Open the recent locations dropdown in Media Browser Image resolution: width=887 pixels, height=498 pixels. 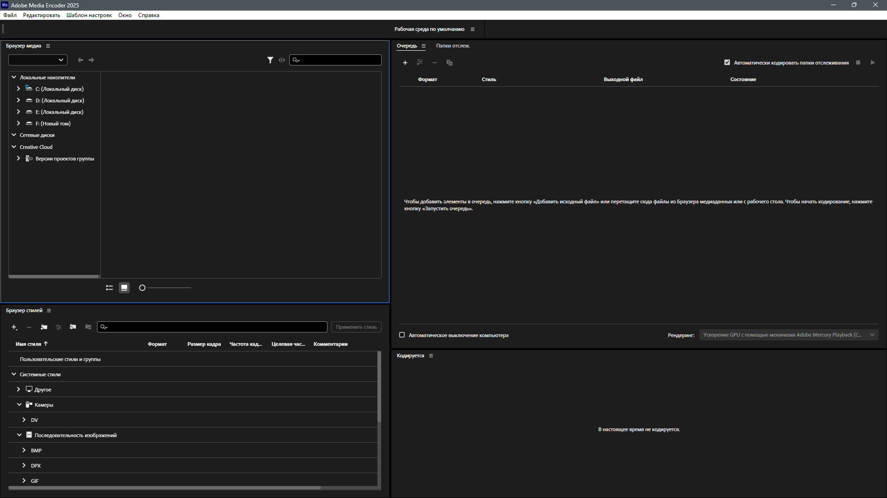pyautogui.click(x=38, y=60)
